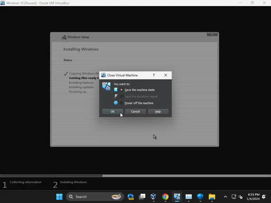The image size is (271, 203).
Task: Open Windows Security shield on taskbar
Action: pos(200,197)
